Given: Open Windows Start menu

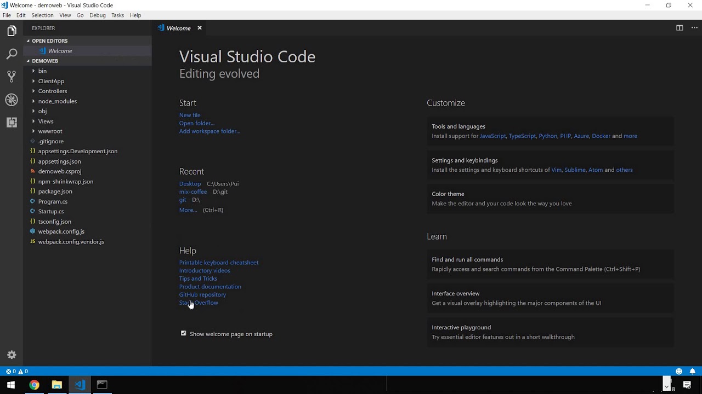Looking at the screenshot, I should 11,385.
